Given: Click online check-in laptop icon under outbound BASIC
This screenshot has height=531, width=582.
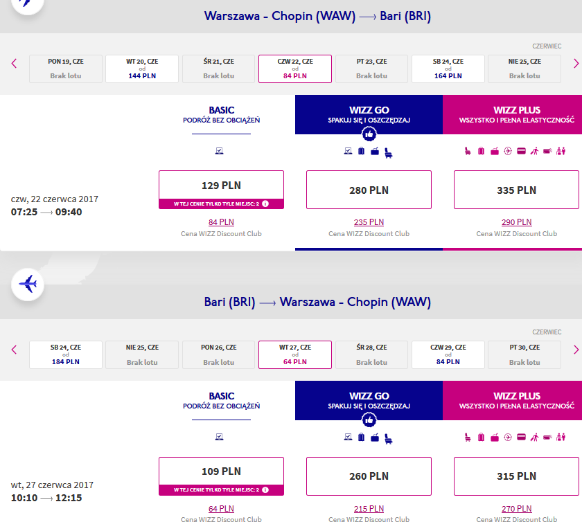Looking at the screenshot, I should 220,151.
